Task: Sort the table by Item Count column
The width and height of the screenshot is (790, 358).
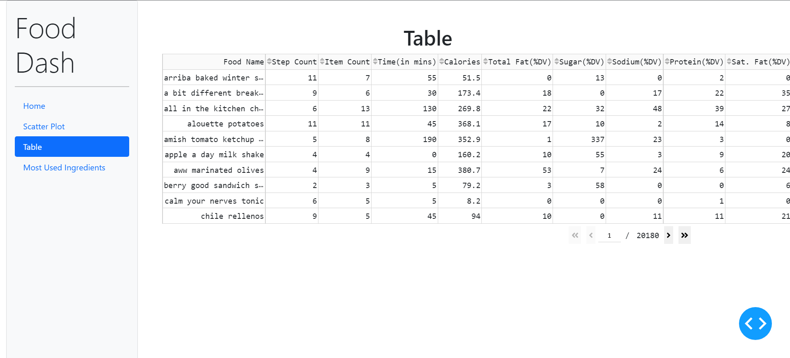Action: coord(322,62)
